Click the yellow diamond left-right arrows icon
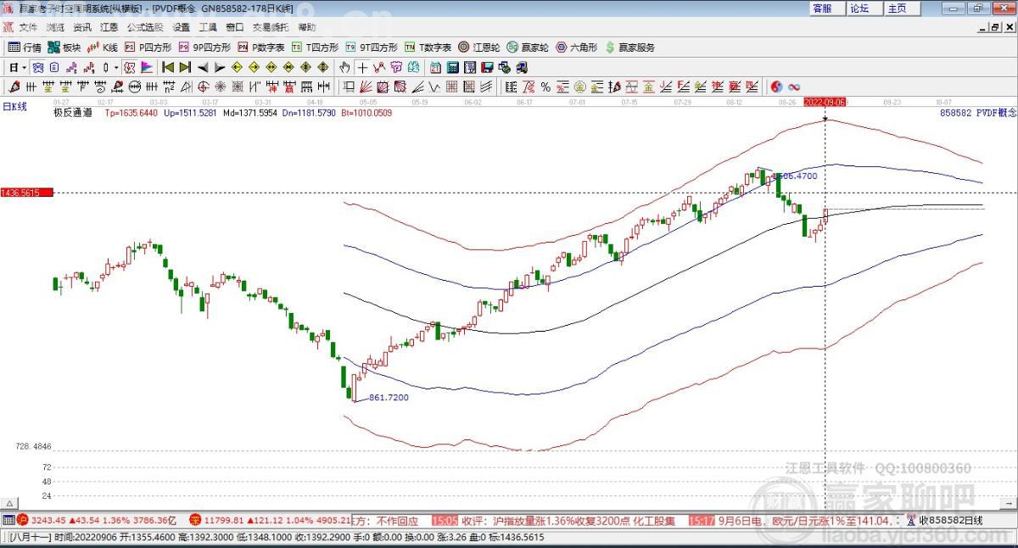The width and height of the screenshot is (1018, 548). click(x=271, y=67)
